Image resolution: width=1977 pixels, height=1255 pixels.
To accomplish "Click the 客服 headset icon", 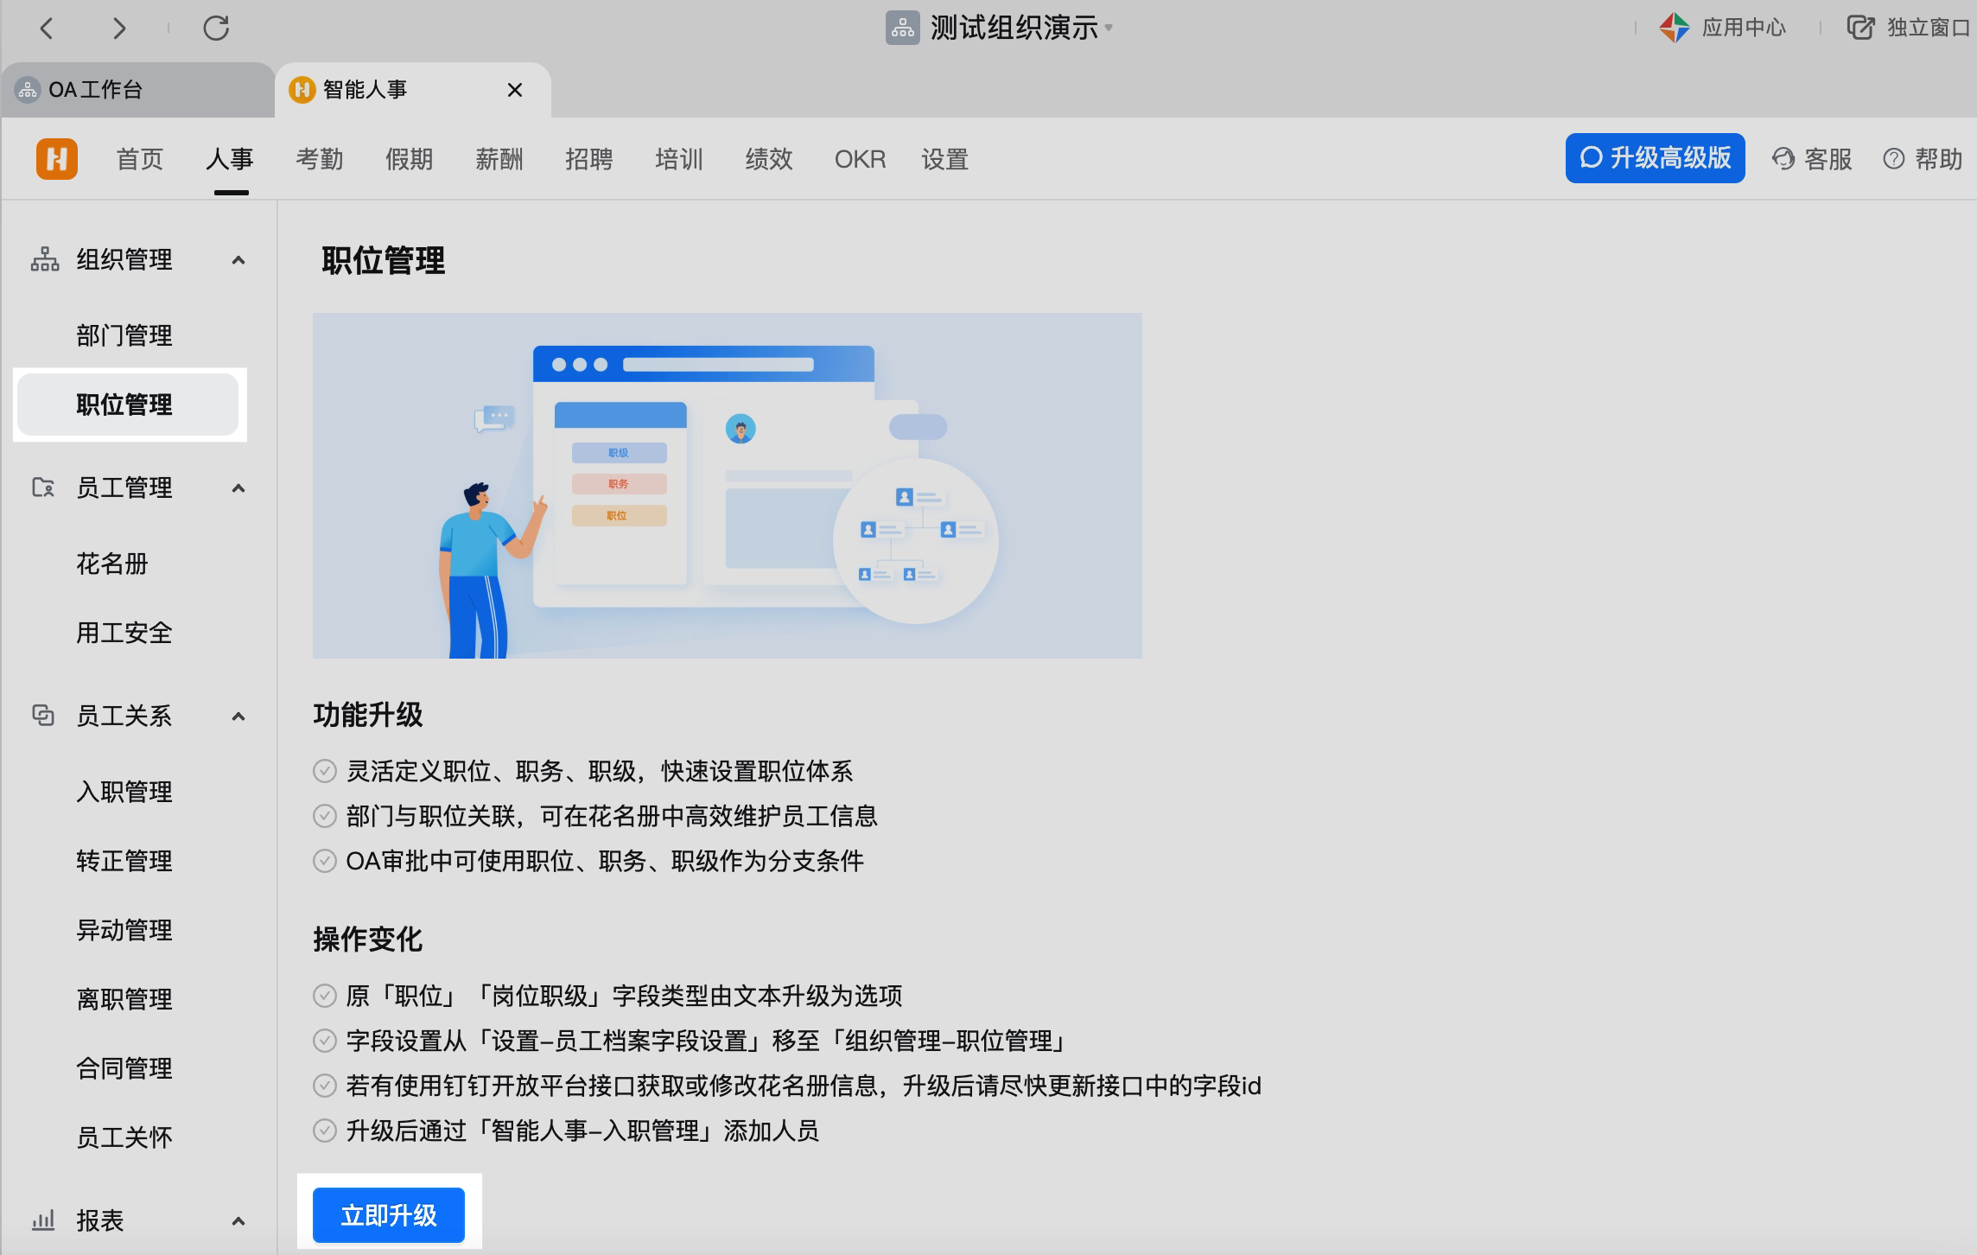I will (x=1783, y=159).
